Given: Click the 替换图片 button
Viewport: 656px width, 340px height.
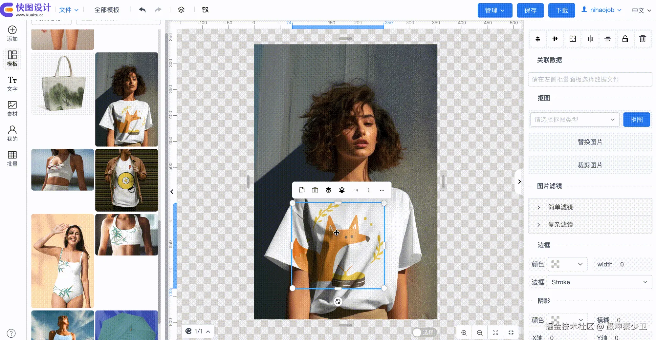Looking at the screenshot, I should [590, 142].
